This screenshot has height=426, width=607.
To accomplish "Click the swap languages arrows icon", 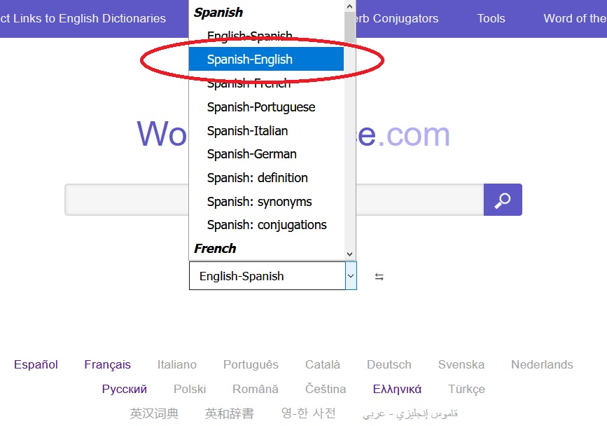I will [x=379, y=277].
